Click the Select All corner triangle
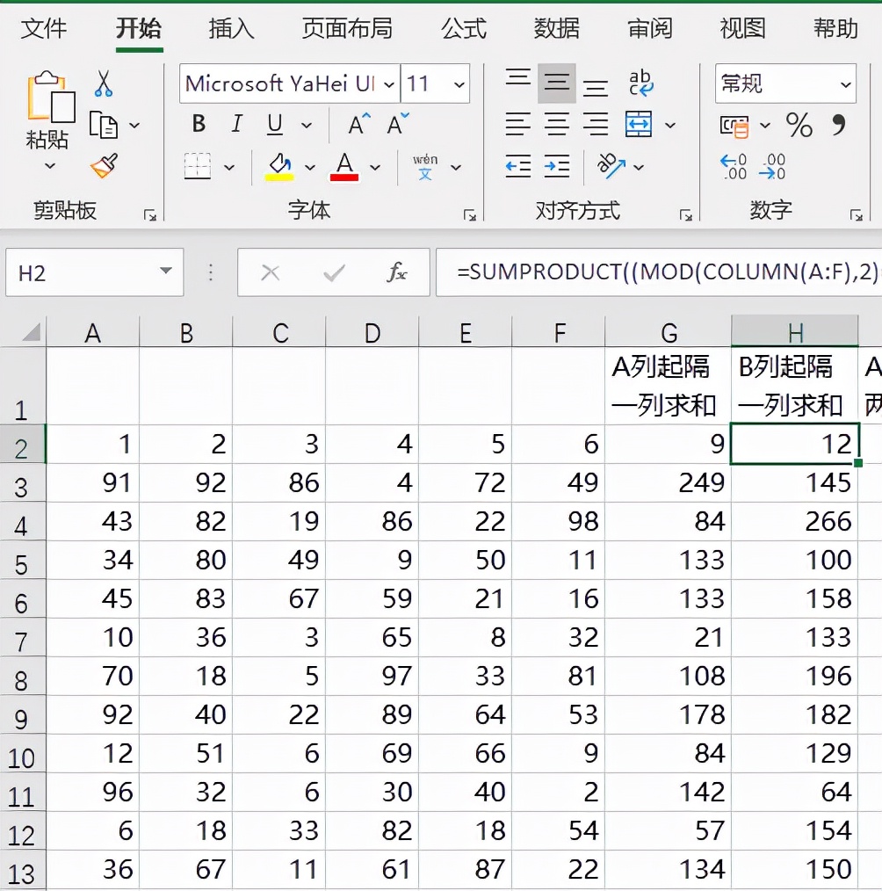The width and height of the screenshot is (882, 891). coord(32,331)
